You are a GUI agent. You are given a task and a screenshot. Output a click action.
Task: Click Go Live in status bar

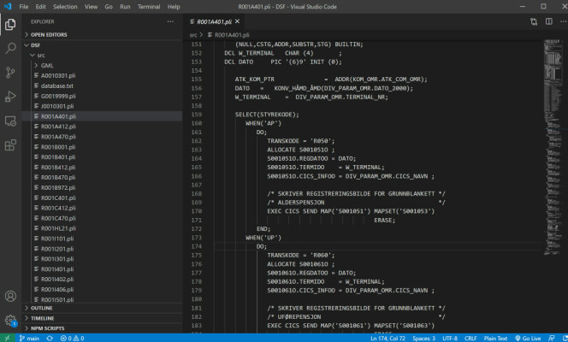coord(528,338)
